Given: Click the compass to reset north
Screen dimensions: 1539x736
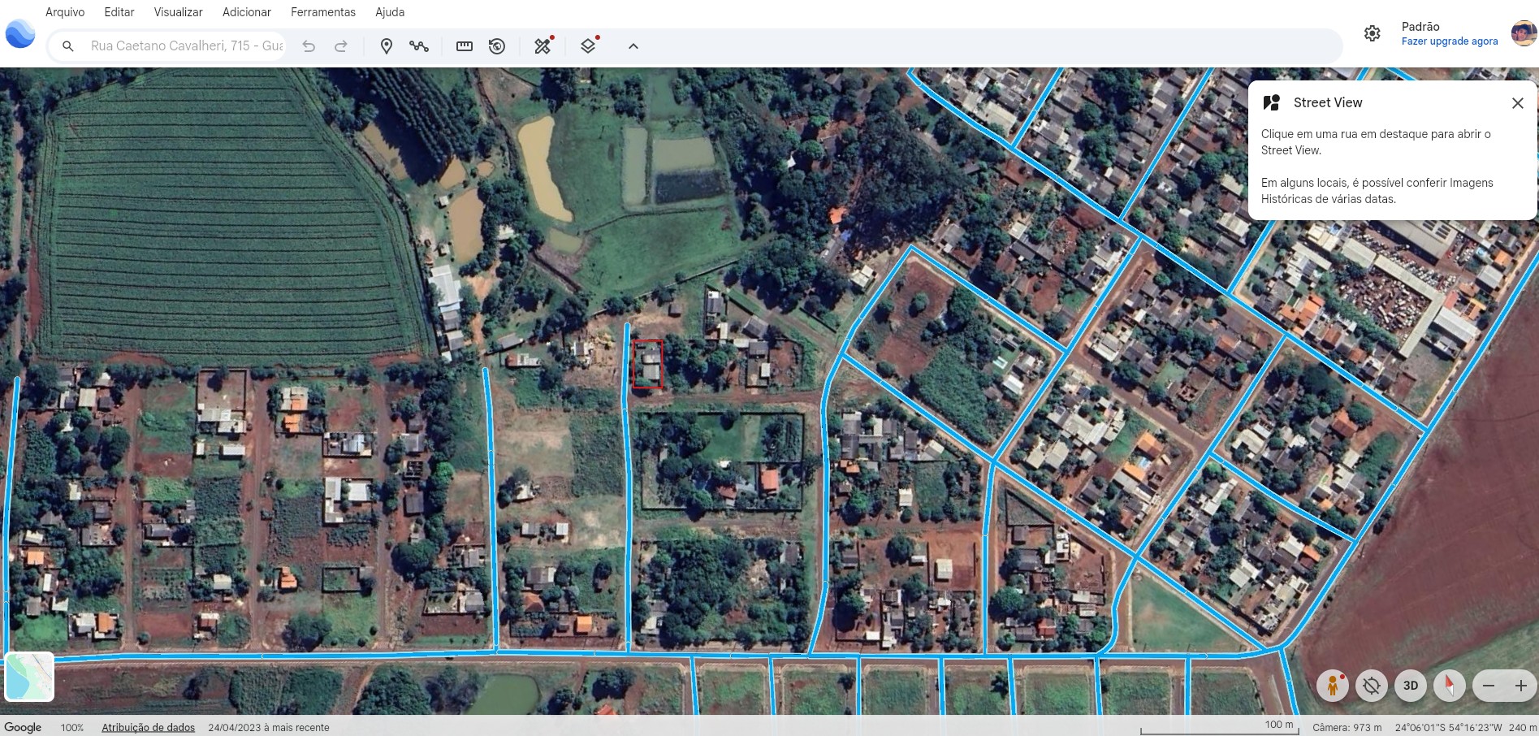Looking at the screenshot, I should coord(1449,686).
